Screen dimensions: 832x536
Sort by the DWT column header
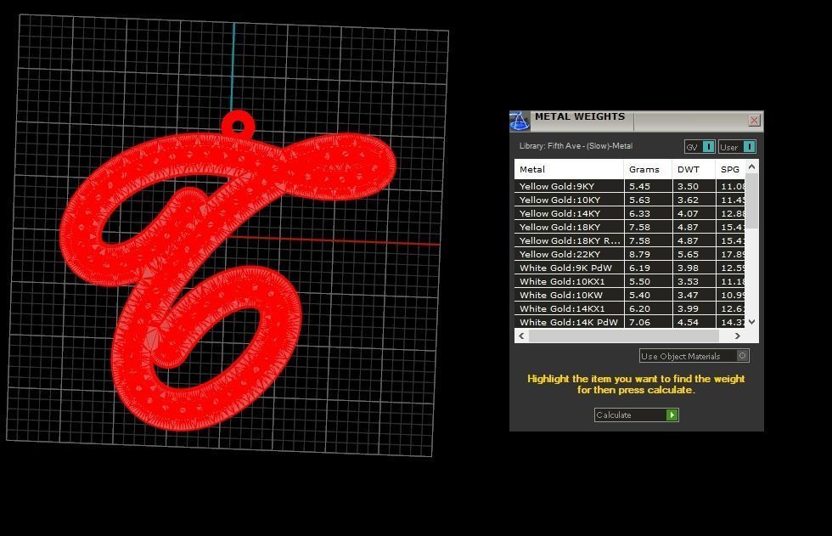(x=694, y=169)
